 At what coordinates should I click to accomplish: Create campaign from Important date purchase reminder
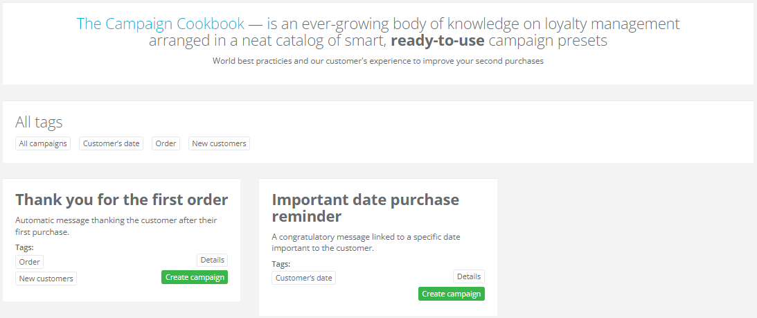pyautogui.click(x=451, y=294)
